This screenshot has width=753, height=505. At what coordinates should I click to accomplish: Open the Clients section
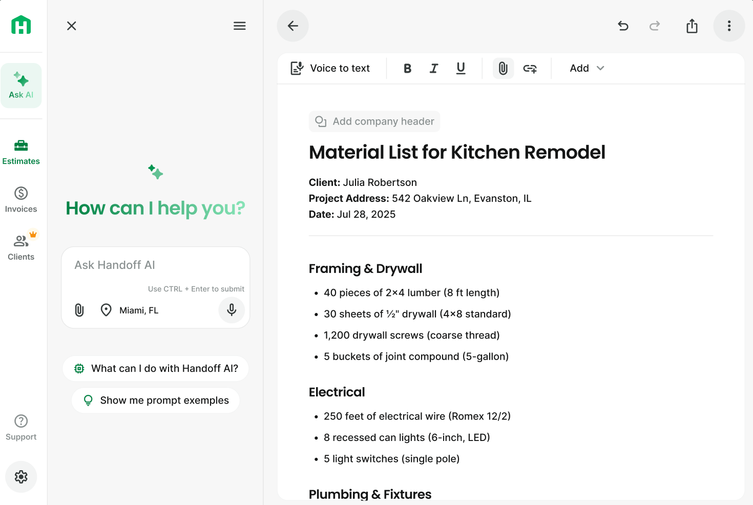(x=21, y=247)
